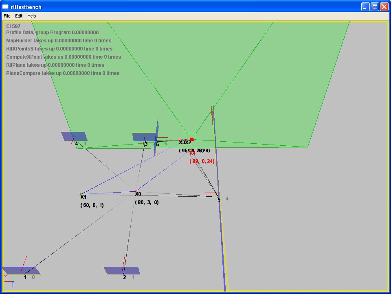The width and height of the screenshot is (391, 294).
Task: Click the solid red square marker
Action: point(191,139)
